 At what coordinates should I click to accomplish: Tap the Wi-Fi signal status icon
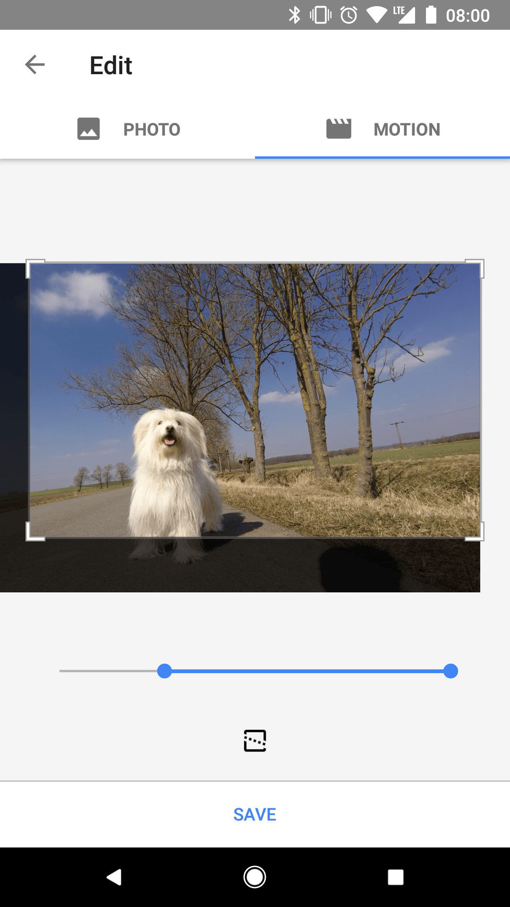click(376, 15)
